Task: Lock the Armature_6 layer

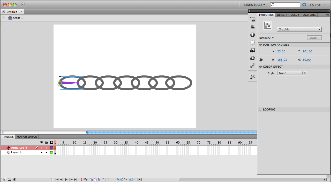Action: point(47,148)
